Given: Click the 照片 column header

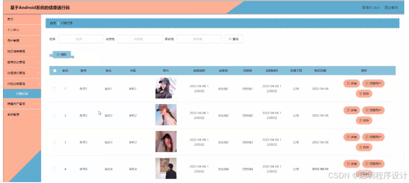Looking at the screenshot, I should 166,71.
